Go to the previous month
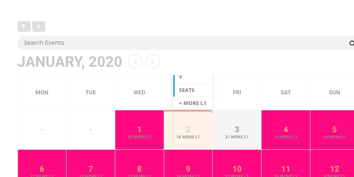 pos(135,62)
